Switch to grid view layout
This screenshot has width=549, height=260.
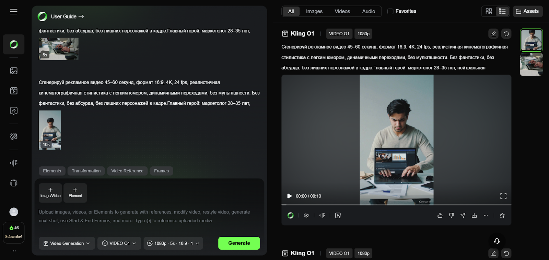click(x=489, y=11)
